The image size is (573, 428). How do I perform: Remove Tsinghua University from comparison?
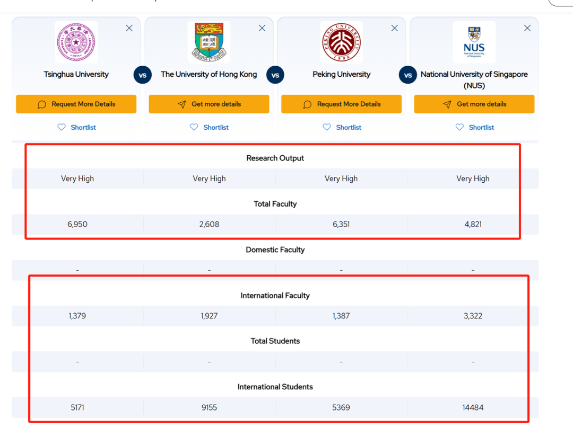coord(129,29)
